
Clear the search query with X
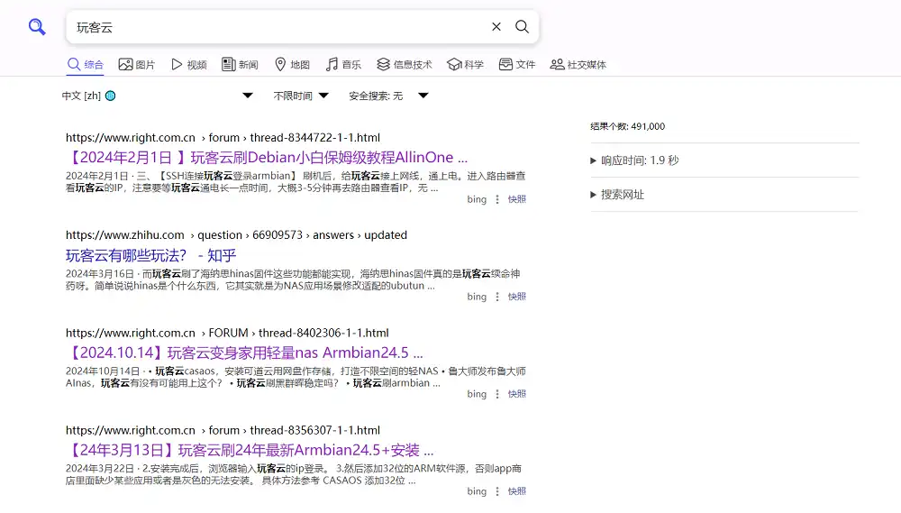[496, 26]
